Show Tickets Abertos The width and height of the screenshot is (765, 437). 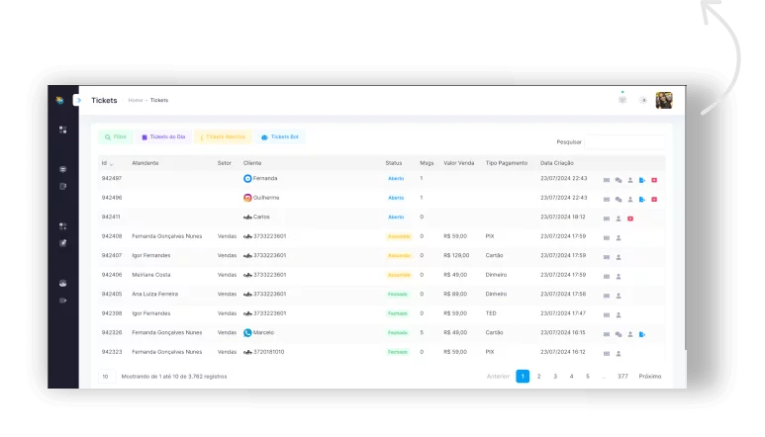click(223, 136)
